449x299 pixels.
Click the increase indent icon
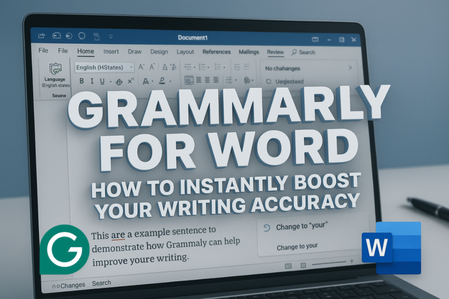(246, 67)
